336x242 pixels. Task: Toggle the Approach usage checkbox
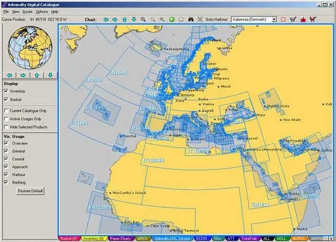point(6,166)
